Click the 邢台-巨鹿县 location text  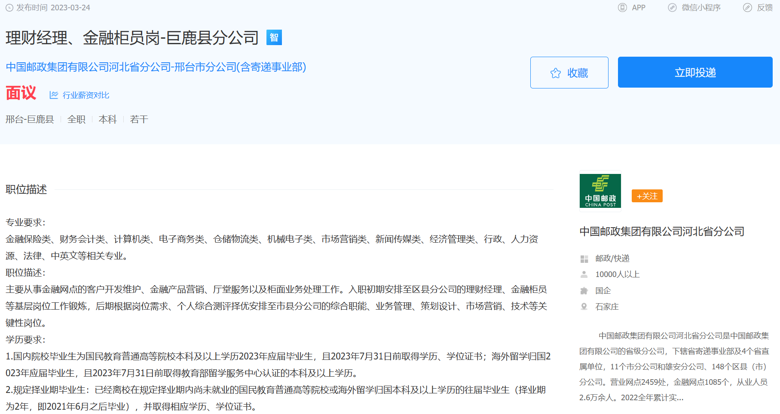coord(30,119)
